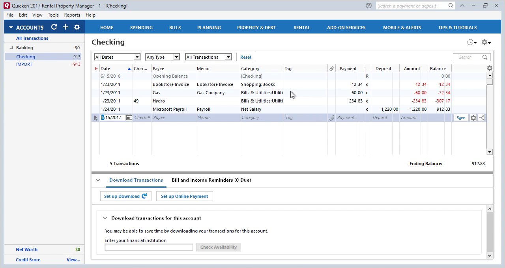Image resolution: width=505 pixels, height=268 pixels.
Task: Open the Quicken help question mark icon
Action: pyautogui.click(x=368, y=6)
